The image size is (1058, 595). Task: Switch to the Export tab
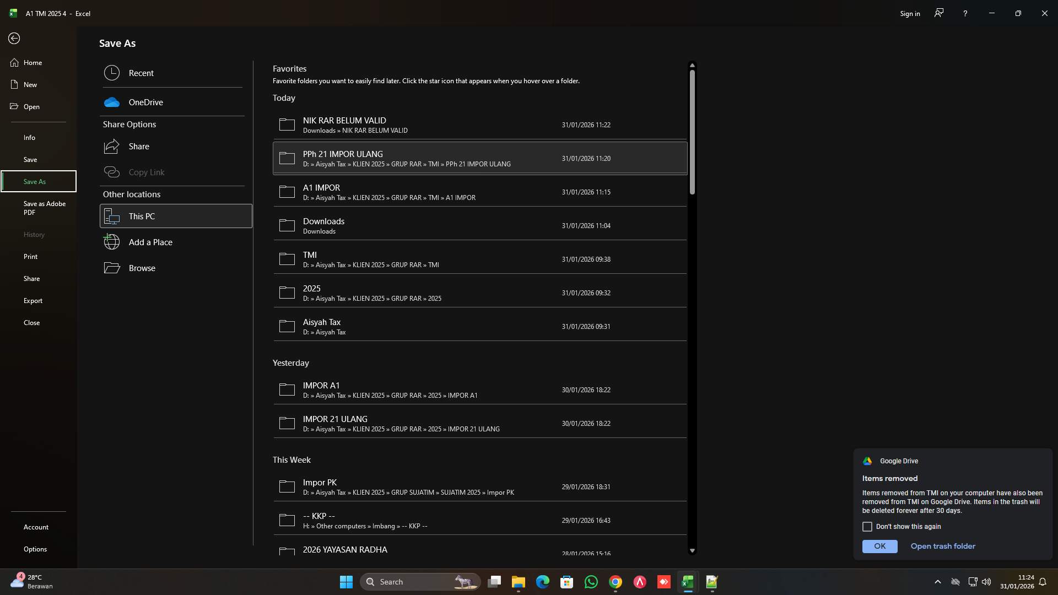(x=33, y=300)
